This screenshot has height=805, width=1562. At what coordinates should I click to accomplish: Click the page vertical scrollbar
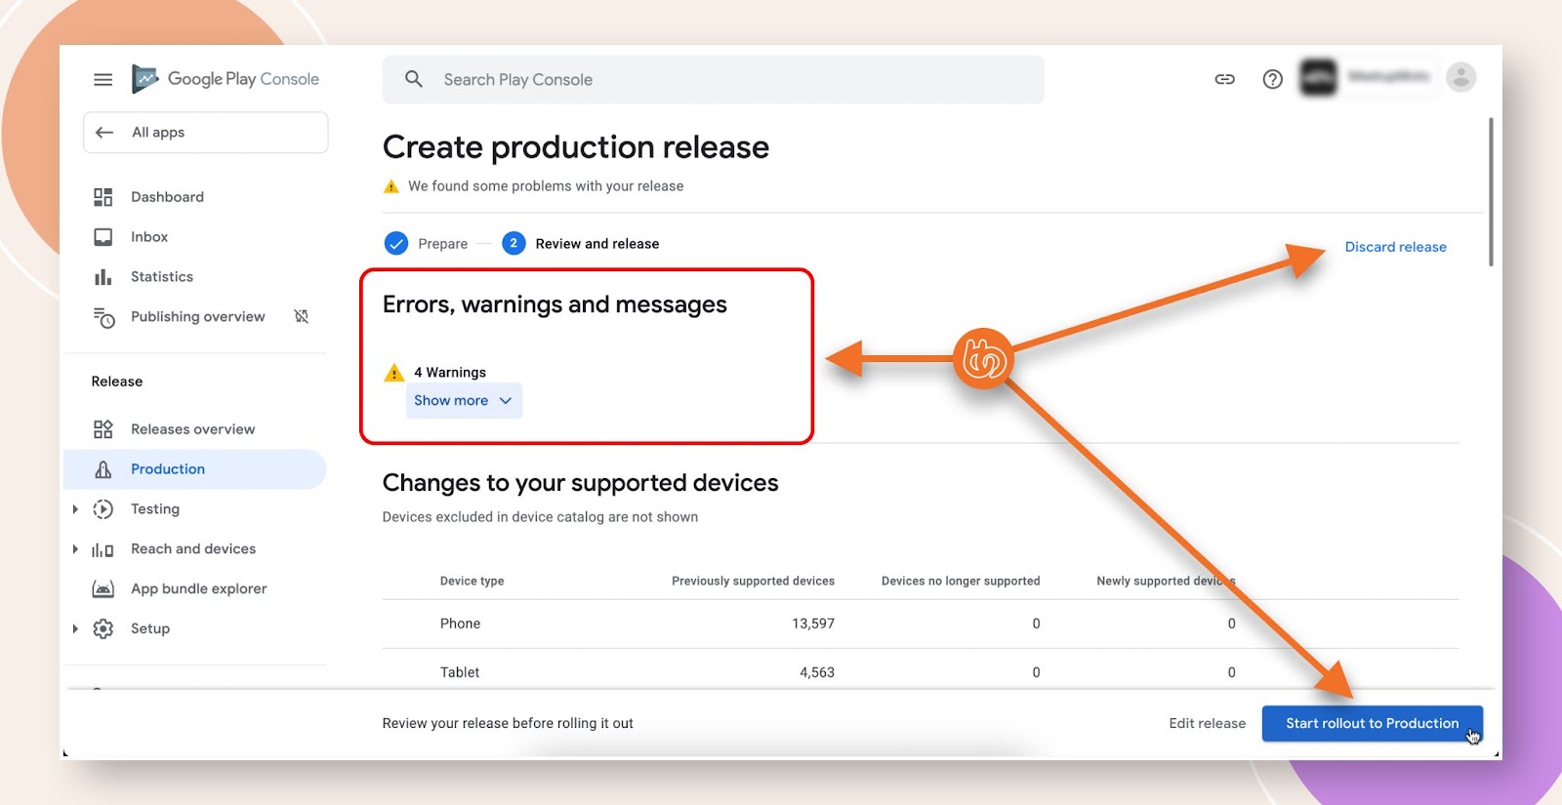point(1490,192)
